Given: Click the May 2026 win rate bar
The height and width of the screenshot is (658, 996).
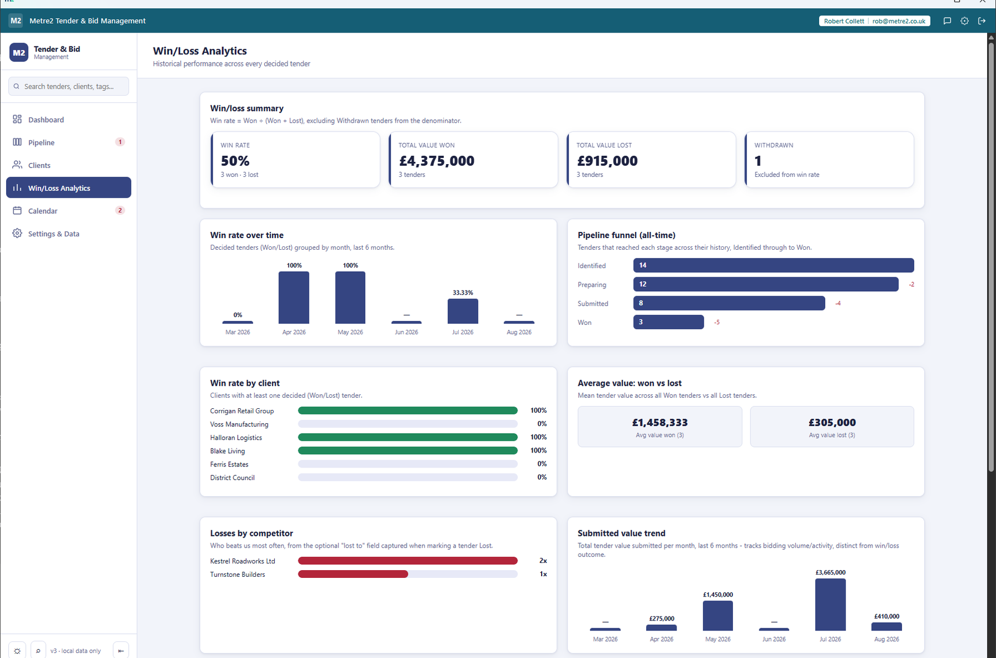Looking at the screenshot, I should 350,297.
